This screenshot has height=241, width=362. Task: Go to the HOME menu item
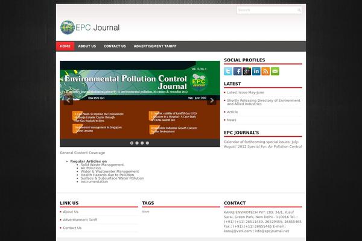65,46
